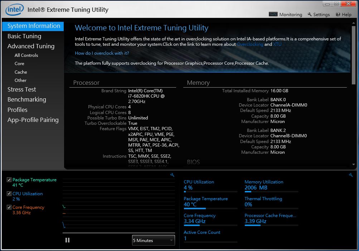Screen dimensions: 359x251
Task: Follow the Overclocking link
Action: [250, 44]
